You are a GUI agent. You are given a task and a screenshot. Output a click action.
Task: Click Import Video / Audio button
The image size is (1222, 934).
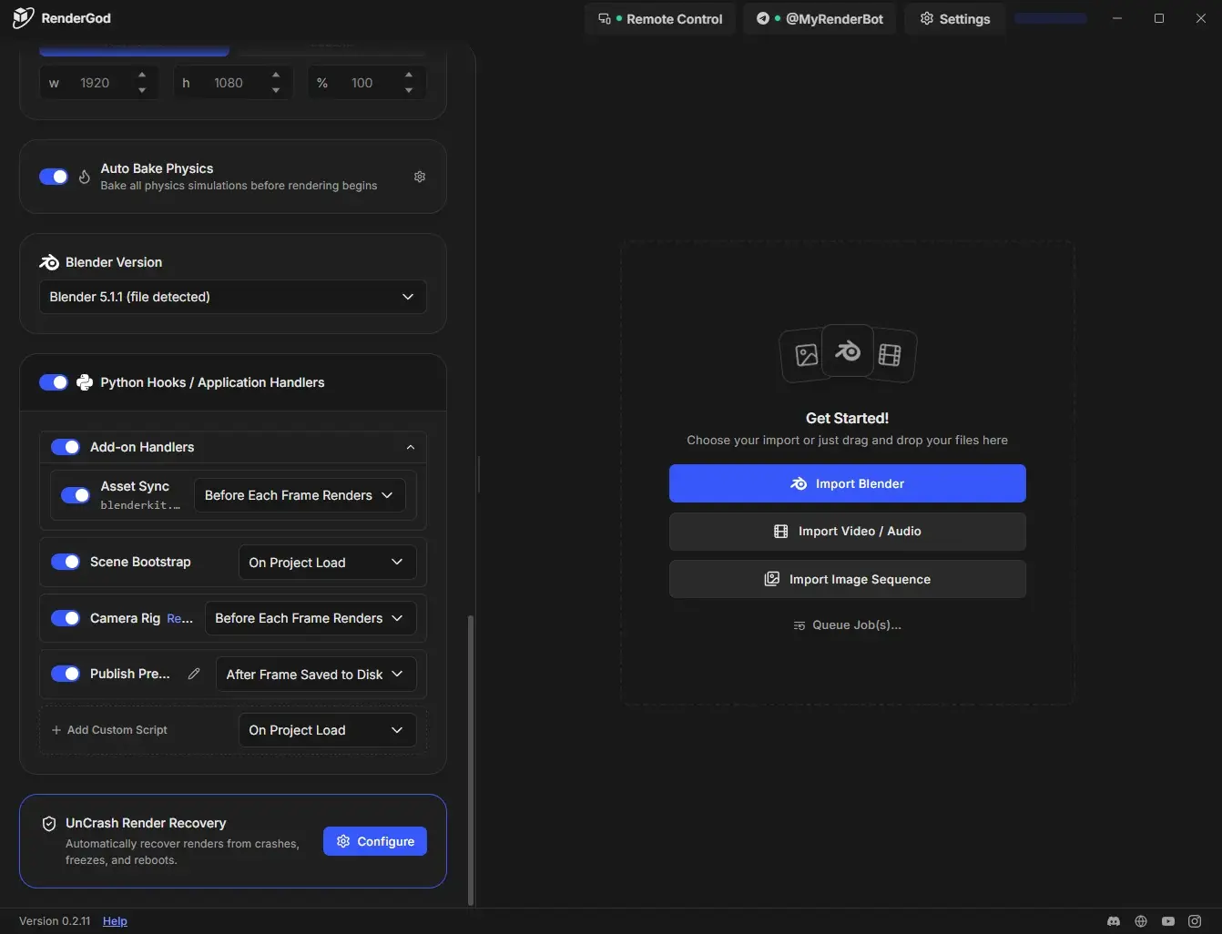(848, 532)
